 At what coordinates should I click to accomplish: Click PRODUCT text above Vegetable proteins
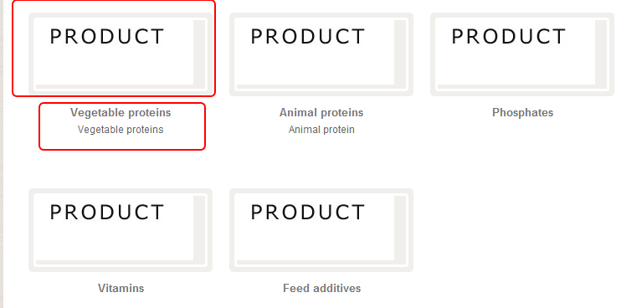pos(107,37)
